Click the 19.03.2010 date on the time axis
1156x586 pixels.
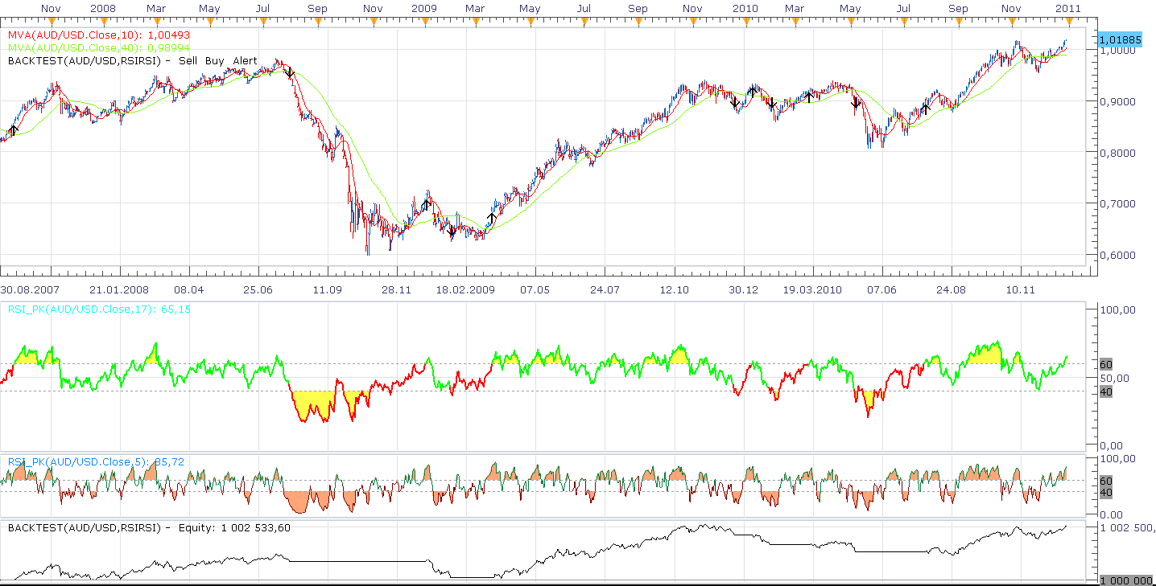tap(811, 289)
